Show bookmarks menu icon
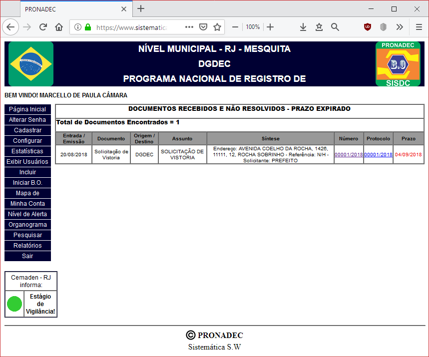Image resolution: width=429 pixels, height=357 pixels. 319,27
